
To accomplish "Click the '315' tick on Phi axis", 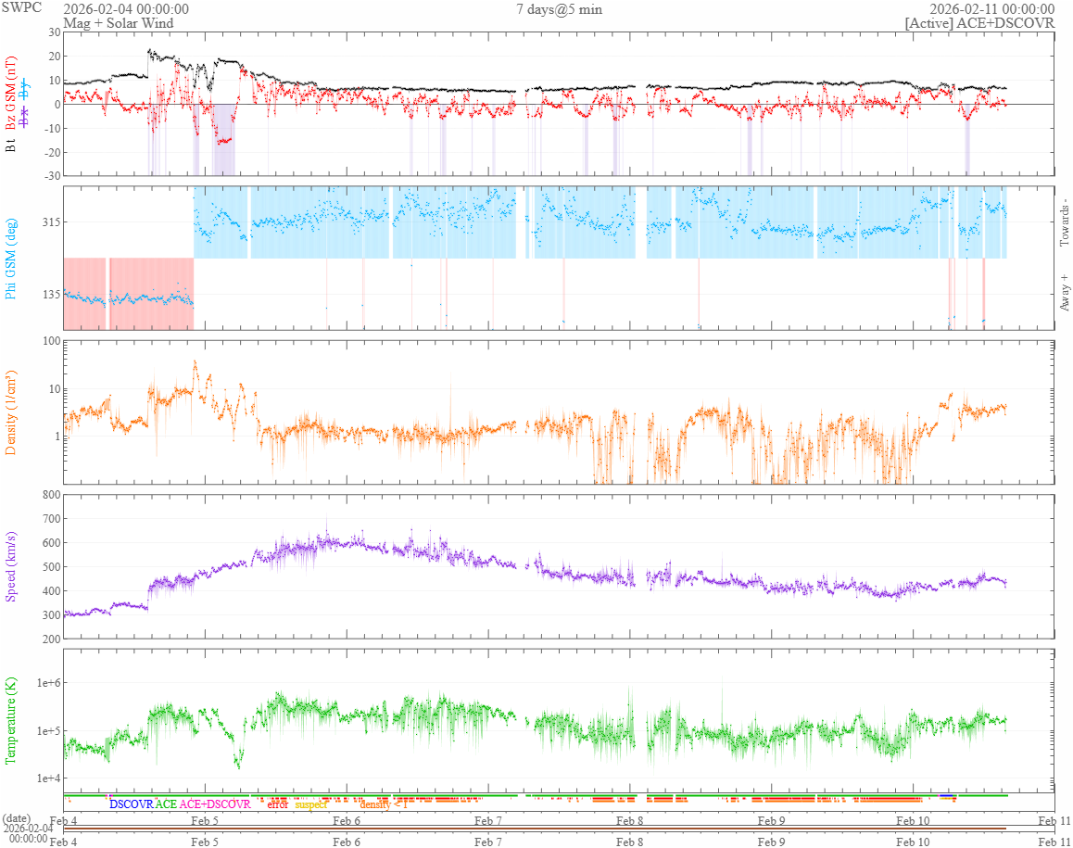I will coord(51,221).
